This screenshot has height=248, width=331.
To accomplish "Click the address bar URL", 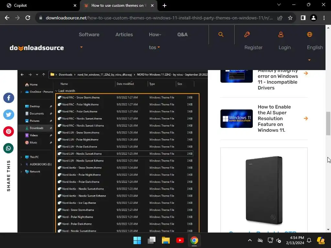I will pos(159,18).
